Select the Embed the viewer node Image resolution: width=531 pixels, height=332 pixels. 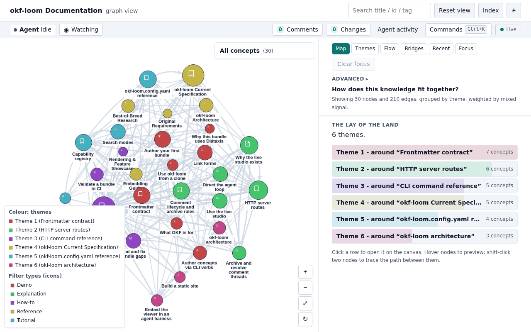[157, 300]
